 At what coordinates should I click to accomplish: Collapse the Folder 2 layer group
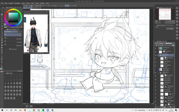point(159,55)
